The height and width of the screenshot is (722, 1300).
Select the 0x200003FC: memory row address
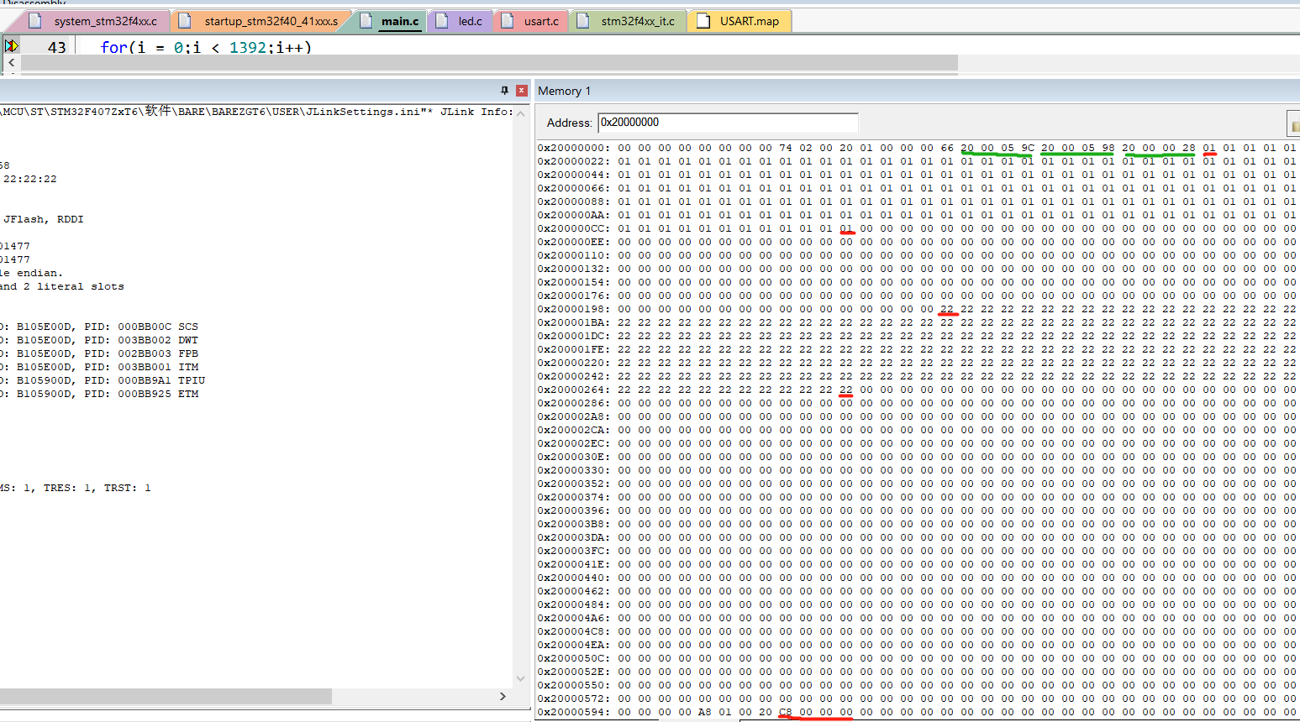click(574, 551)
